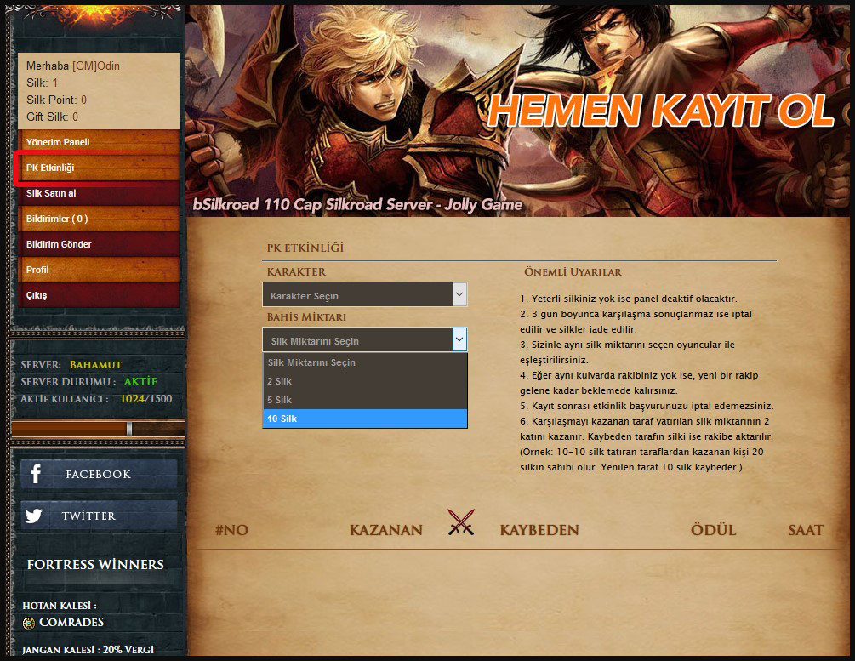
Task: Open the TWITTER label link
Action: [88, 516]
